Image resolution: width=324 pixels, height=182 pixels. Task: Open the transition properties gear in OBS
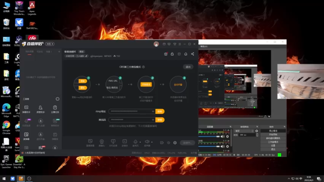257,131
